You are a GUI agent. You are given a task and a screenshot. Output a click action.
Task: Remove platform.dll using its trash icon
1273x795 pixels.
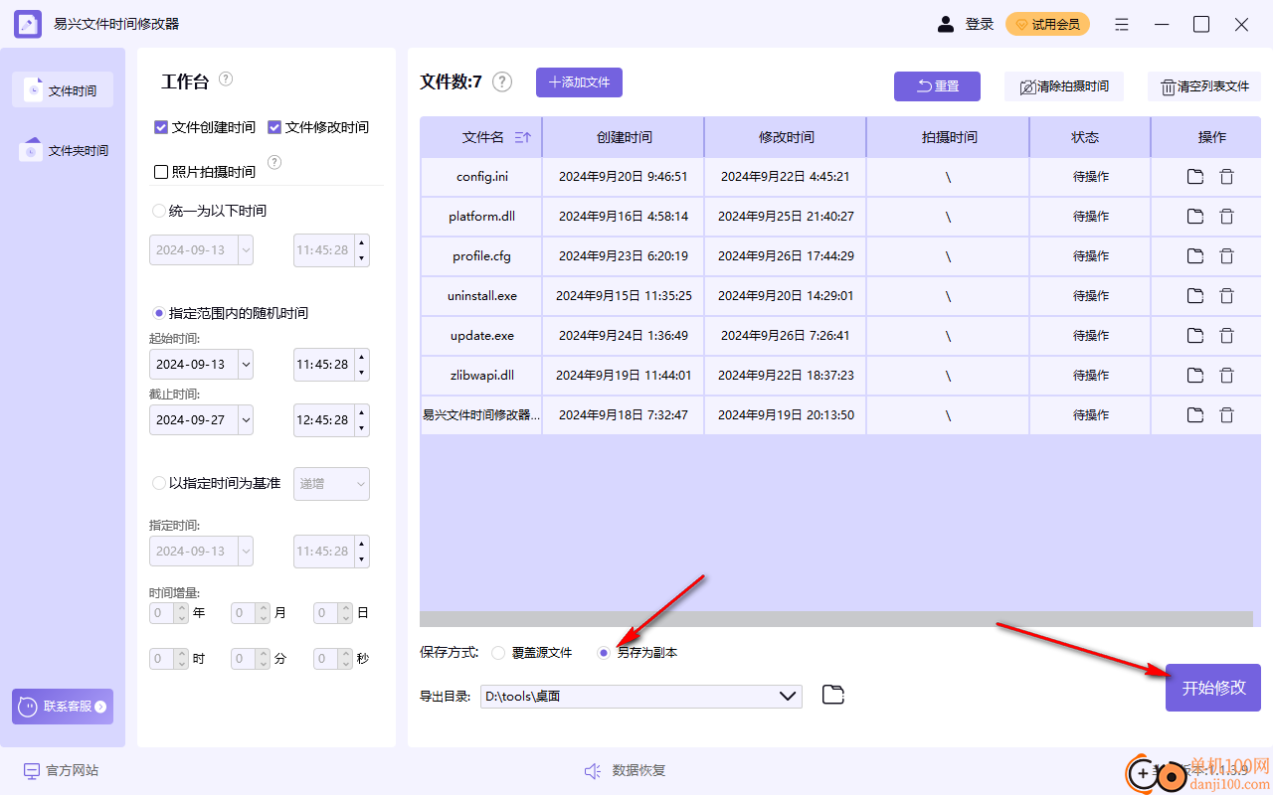[x=1226, y=217]
